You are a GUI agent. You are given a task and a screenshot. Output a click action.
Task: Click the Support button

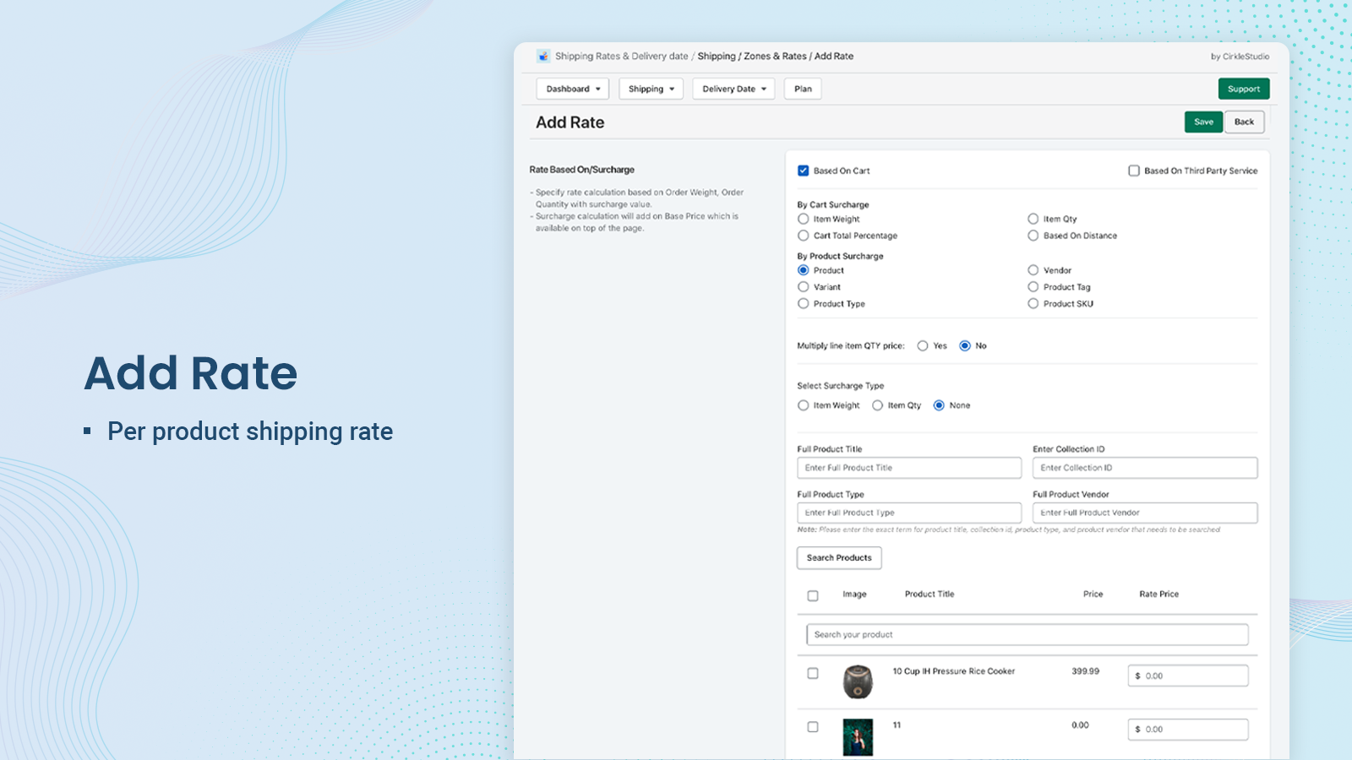1243,89
